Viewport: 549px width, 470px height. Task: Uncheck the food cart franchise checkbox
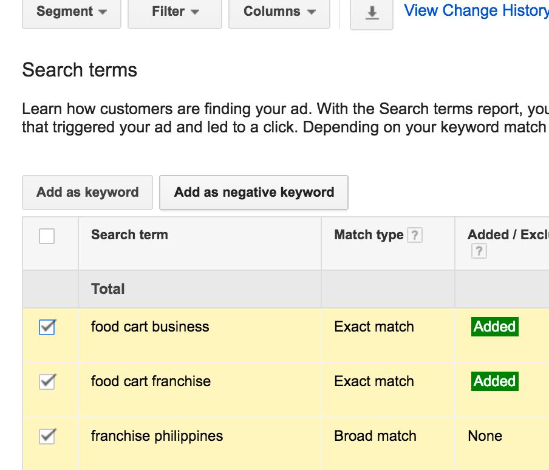[x=47, y=381]
